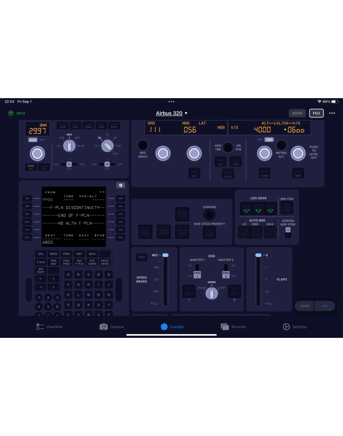Move the ADF/VOR 2 selector switch

[x=107, y=164]
